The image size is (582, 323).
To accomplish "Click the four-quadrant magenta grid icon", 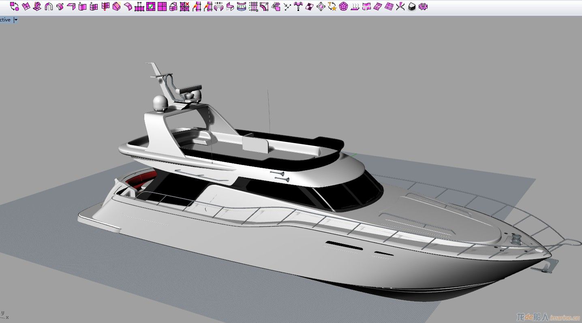I will 162,6.
